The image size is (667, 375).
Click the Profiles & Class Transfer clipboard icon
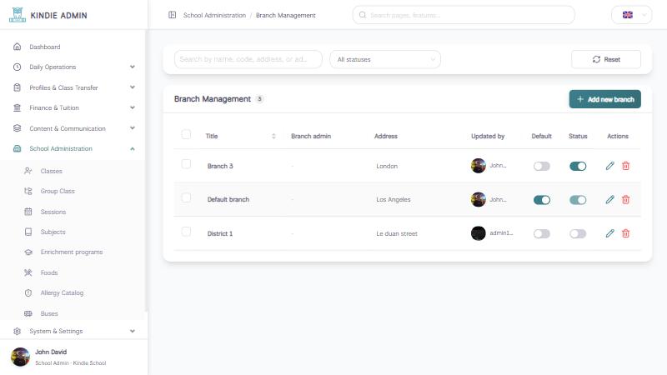(17, 87)
